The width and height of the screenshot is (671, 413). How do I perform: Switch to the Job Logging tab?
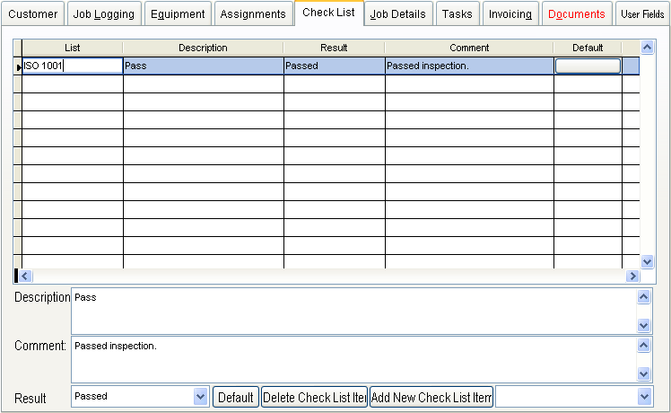click(103, 13)
